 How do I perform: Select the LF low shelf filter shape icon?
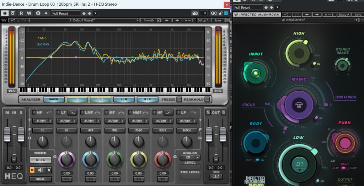click(73, 112)
